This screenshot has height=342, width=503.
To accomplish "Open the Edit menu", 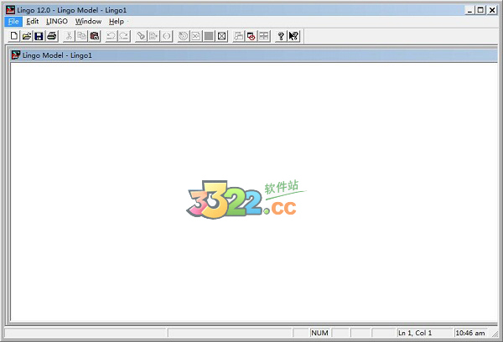I will pyautogui.click(x=33, y=22).
